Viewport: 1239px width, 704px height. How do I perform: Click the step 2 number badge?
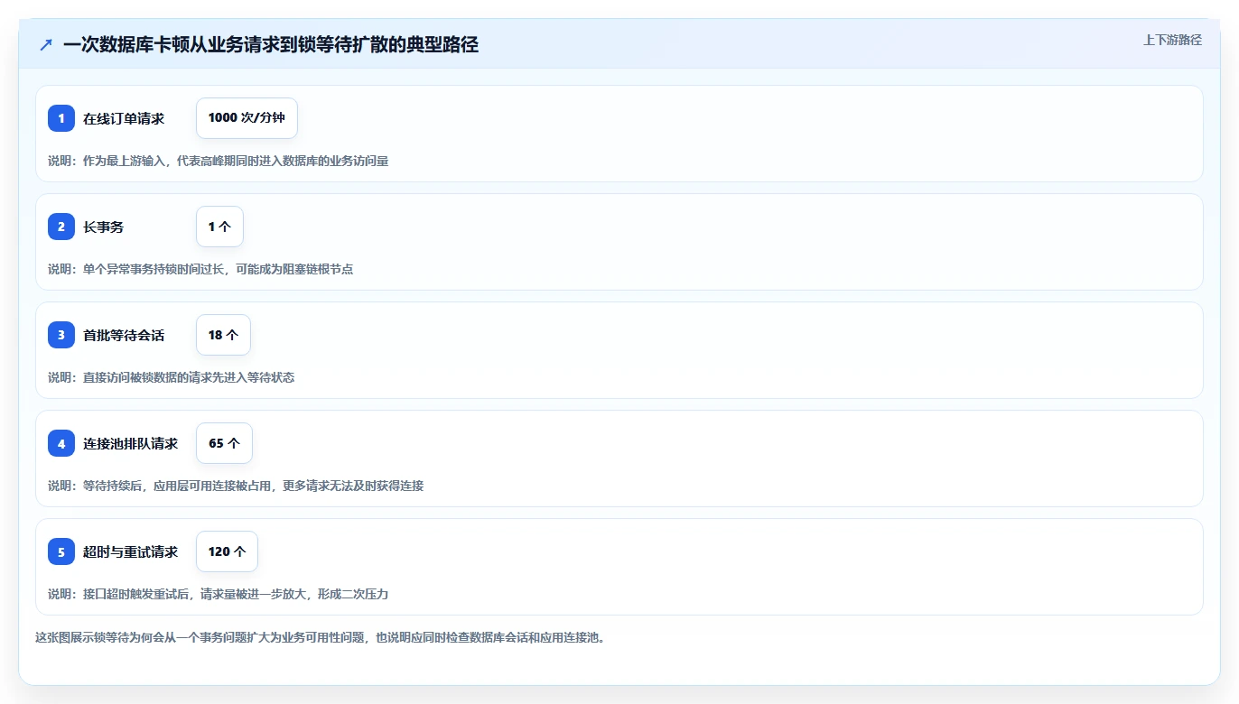(61, 227)
